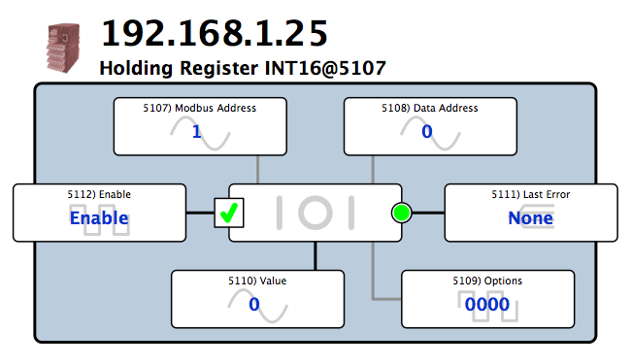Screen dimensions: 631x364
Task: Click the square wave icon in Options box
Action: pyautogui.click(x=487, y=307)
